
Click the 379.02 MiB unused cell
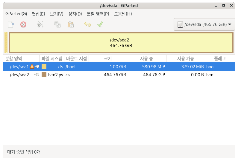[x=192, y=67]
